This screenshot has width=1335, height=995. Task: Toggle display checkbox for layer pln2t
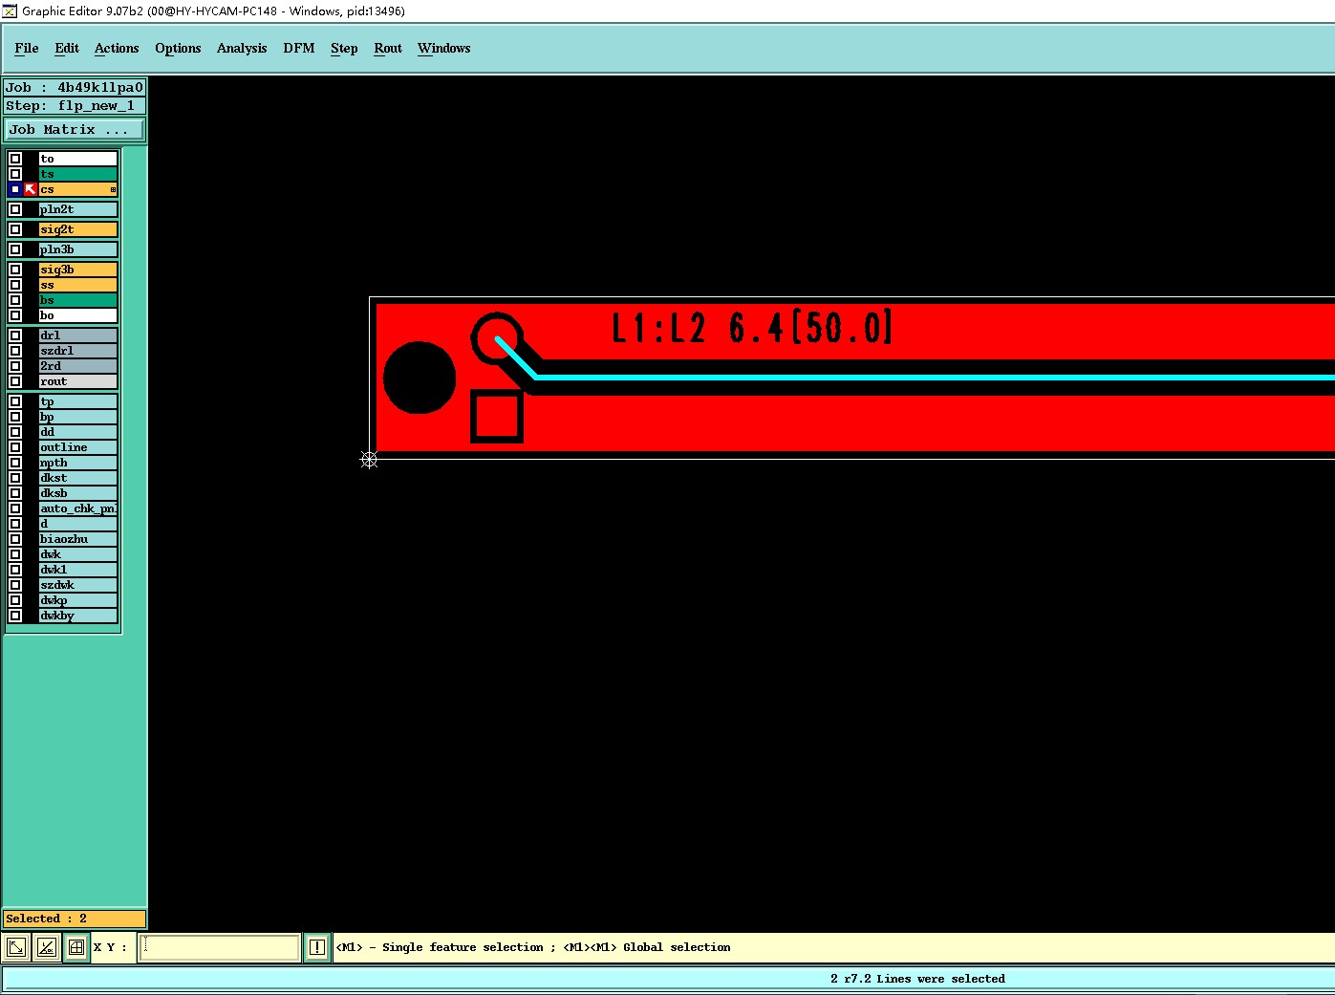[15, 209]
